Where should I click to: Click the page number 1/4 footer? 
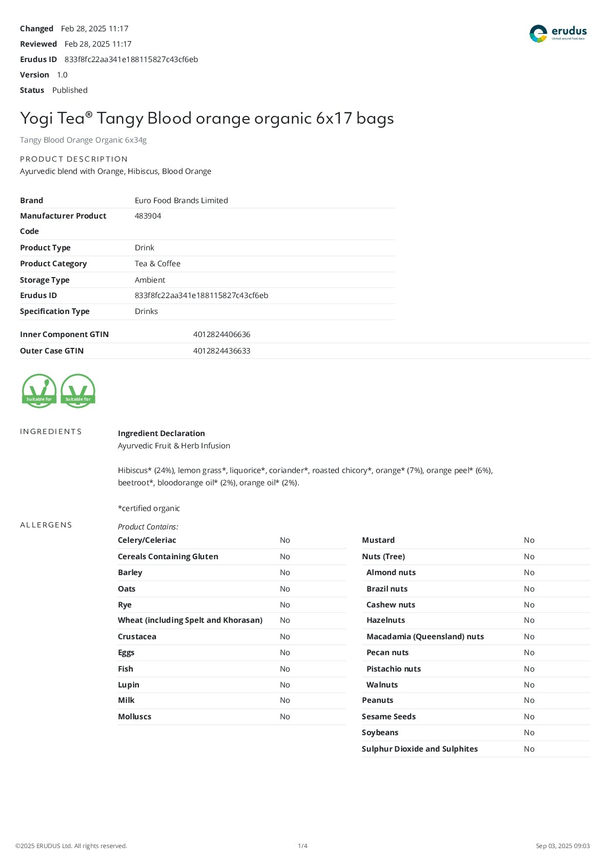(x=302, y=846)
